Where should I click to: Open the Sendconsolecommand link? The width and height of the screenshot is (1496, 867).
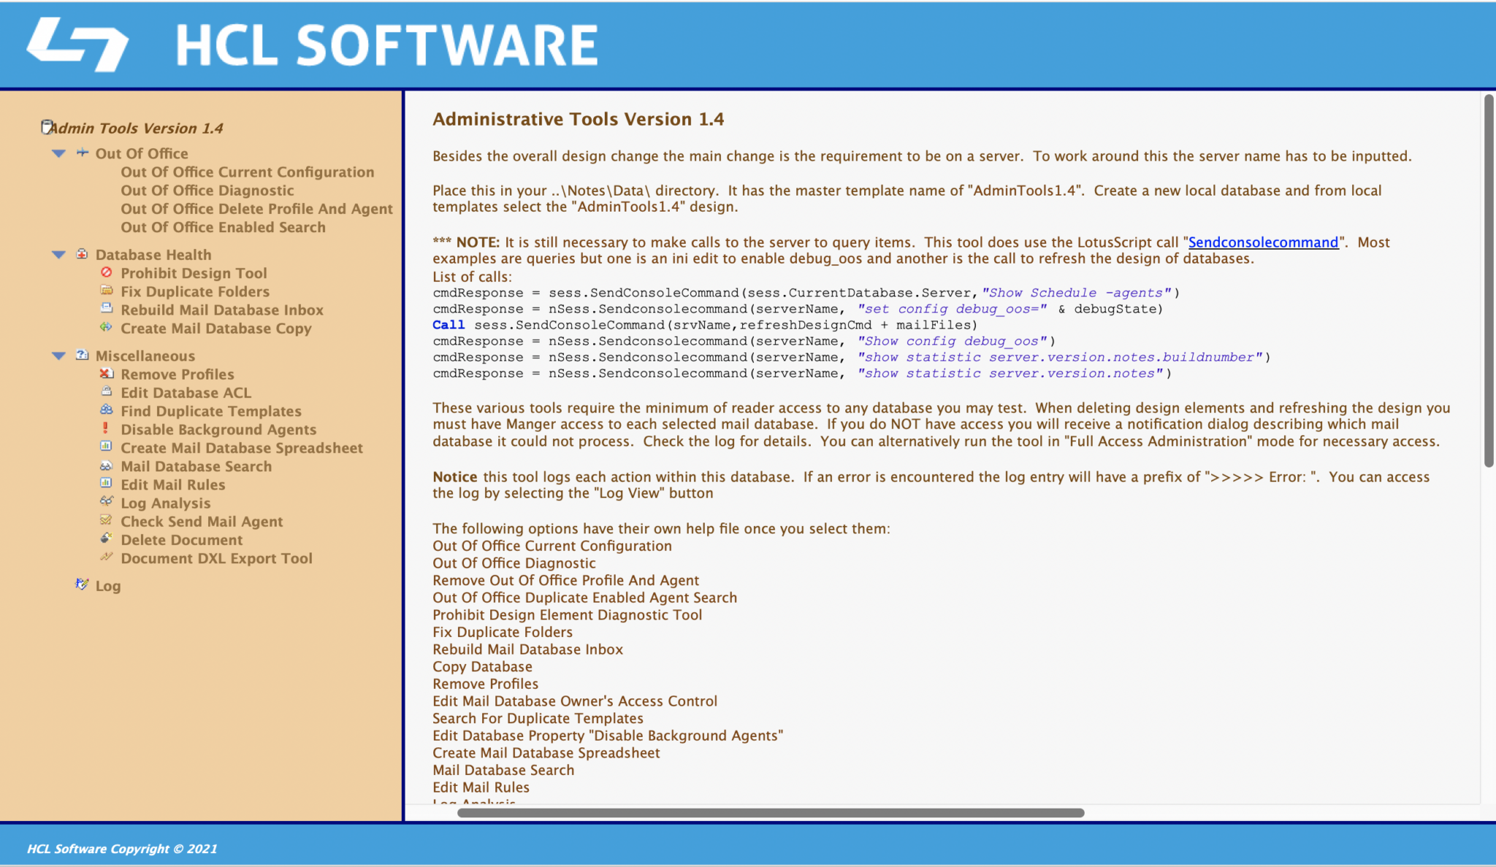[1263, 242]
